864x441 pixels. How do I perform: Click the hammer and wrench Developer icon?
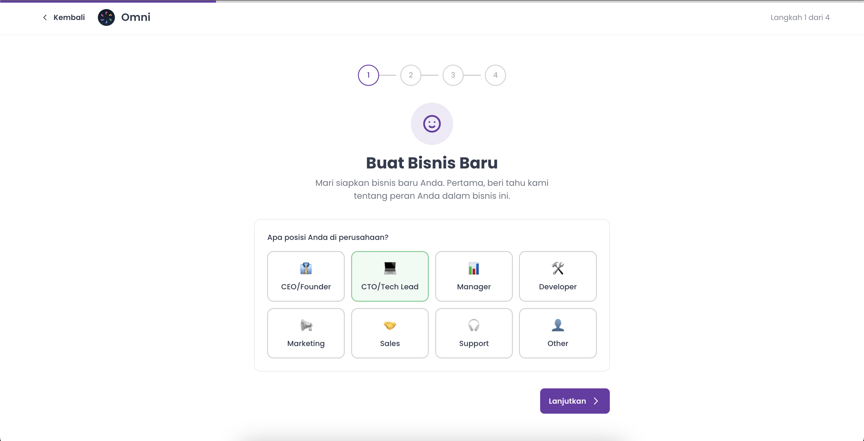click(x=558, y=268)
